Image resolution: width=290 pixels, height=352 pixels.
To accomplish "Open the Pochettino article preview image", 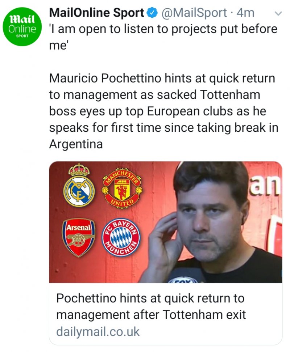I will pyautogui.click(x=165, y=222).
